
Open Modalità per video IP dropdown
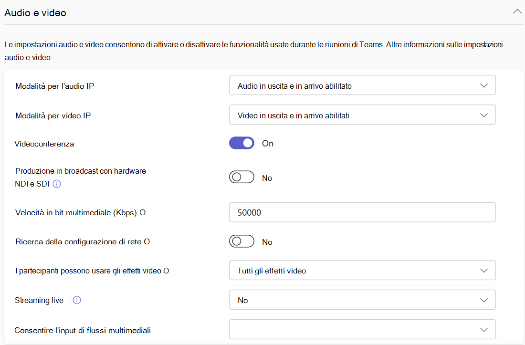[x=362, y=115]
